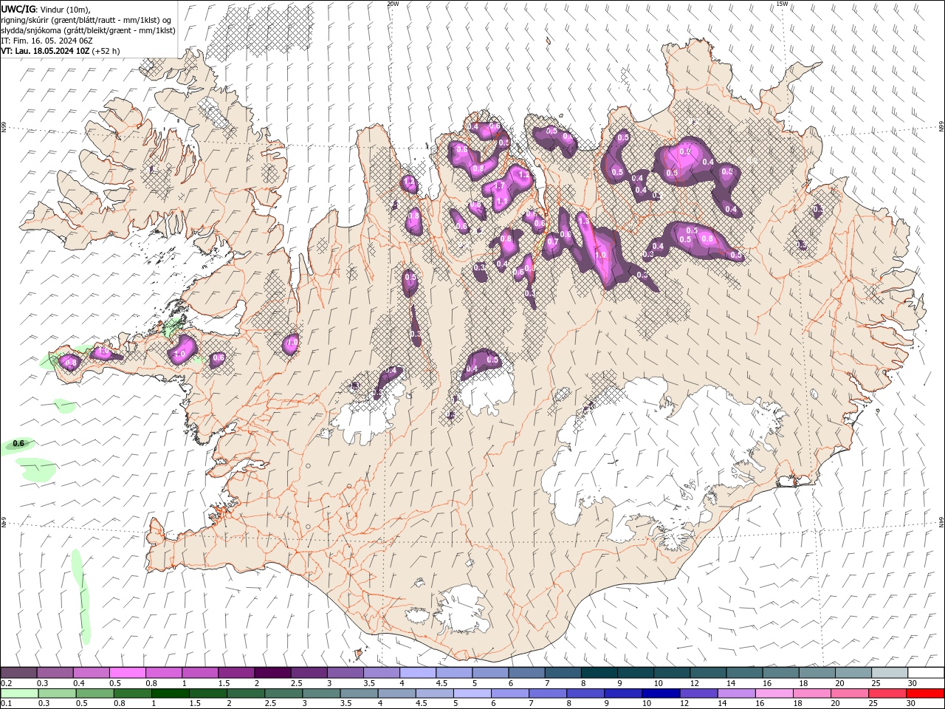Click the 'IT: Fim. 16. 05. 2024 06Z' line

(x=47, y=41)
